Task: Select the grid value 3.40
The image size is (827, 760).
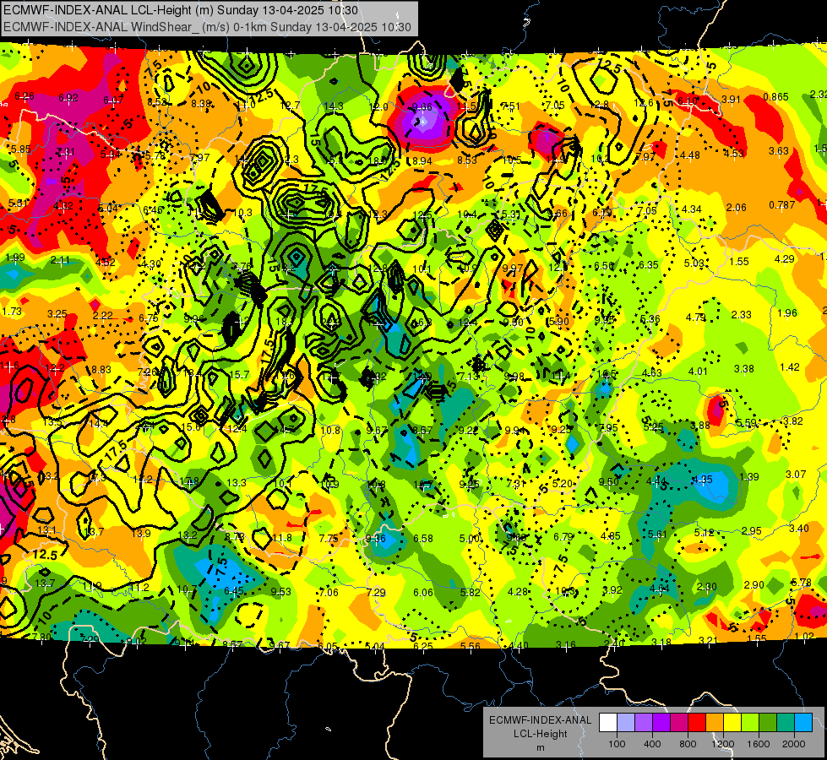Action: pyautogui.click(x=799, y=529)
